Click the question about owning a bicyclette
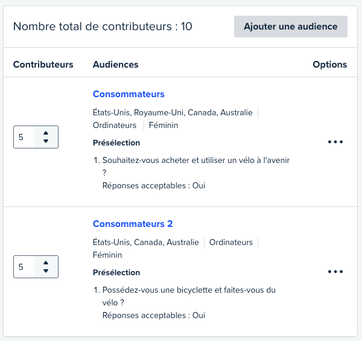Screen dimensions: 362x341 pos(188,290)
